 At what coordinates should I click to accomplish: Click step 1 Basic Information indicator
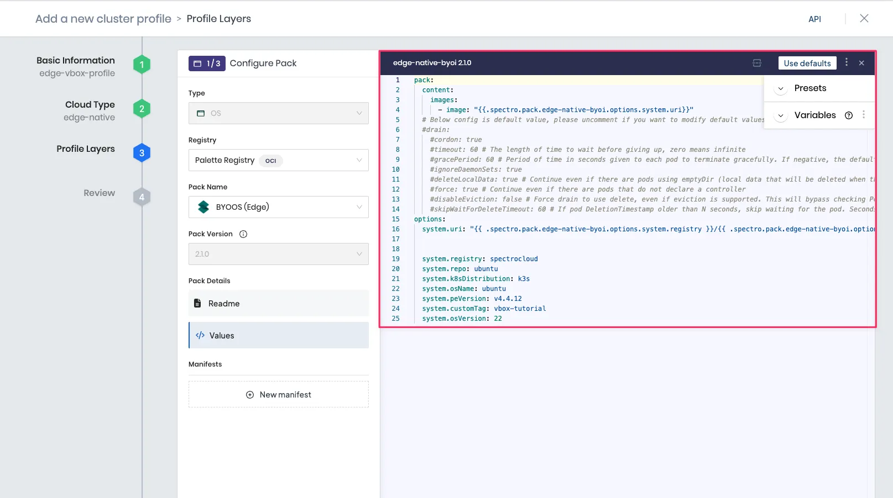pyautogui.click(x=142, y=64)
